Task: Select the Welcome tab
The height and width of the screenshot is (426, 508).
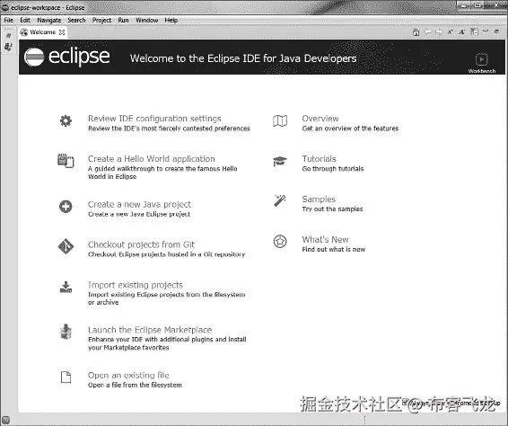Action: [x=42, y=32]
